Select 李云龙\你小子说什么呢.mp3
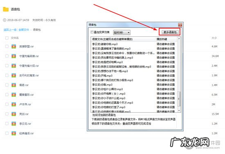The height and width of the screenshot is (154, 225). click(x=109, y=98)
